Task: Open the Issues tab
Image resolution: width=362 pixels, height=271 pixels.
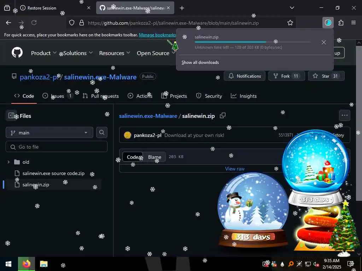Action: coord(57,96)
